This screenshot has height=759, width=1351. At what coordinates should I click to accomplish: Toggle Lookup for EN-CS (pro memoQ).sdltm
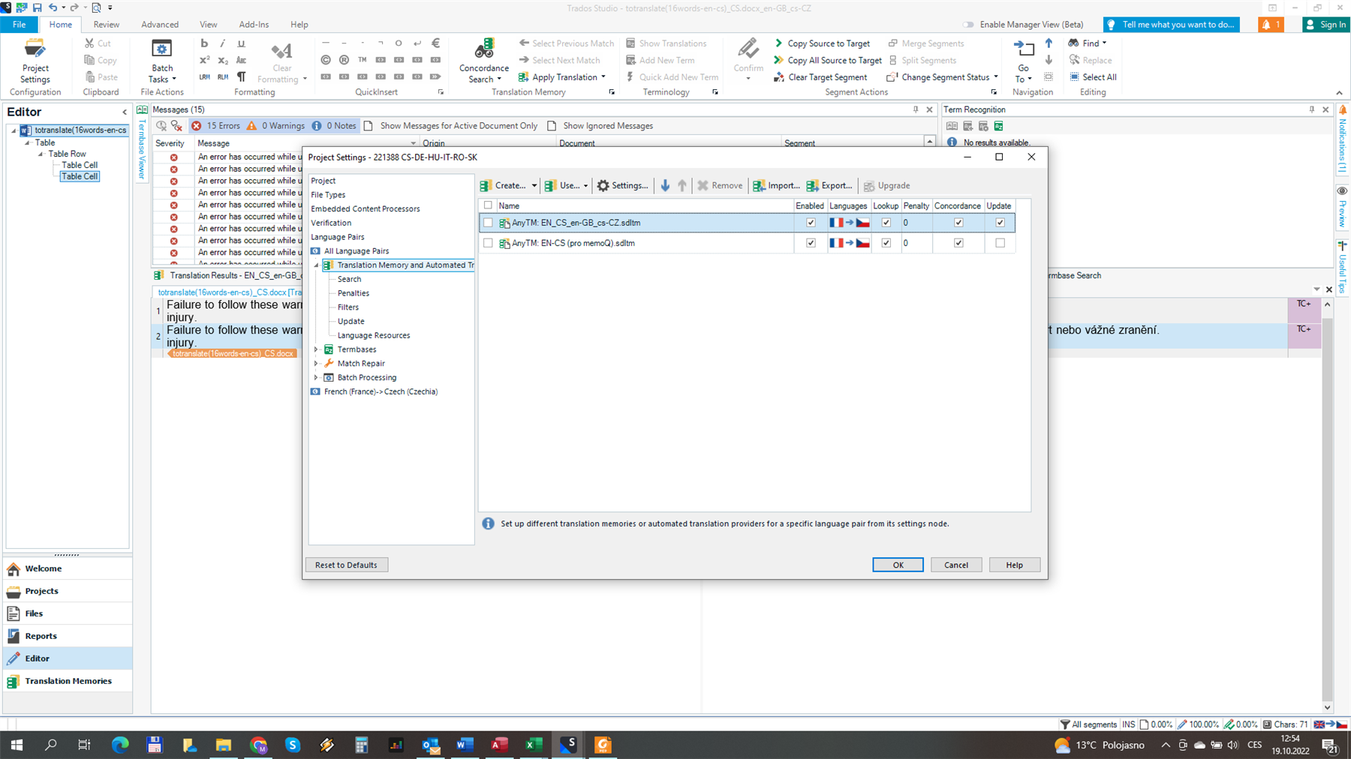(x=886, y=243)
